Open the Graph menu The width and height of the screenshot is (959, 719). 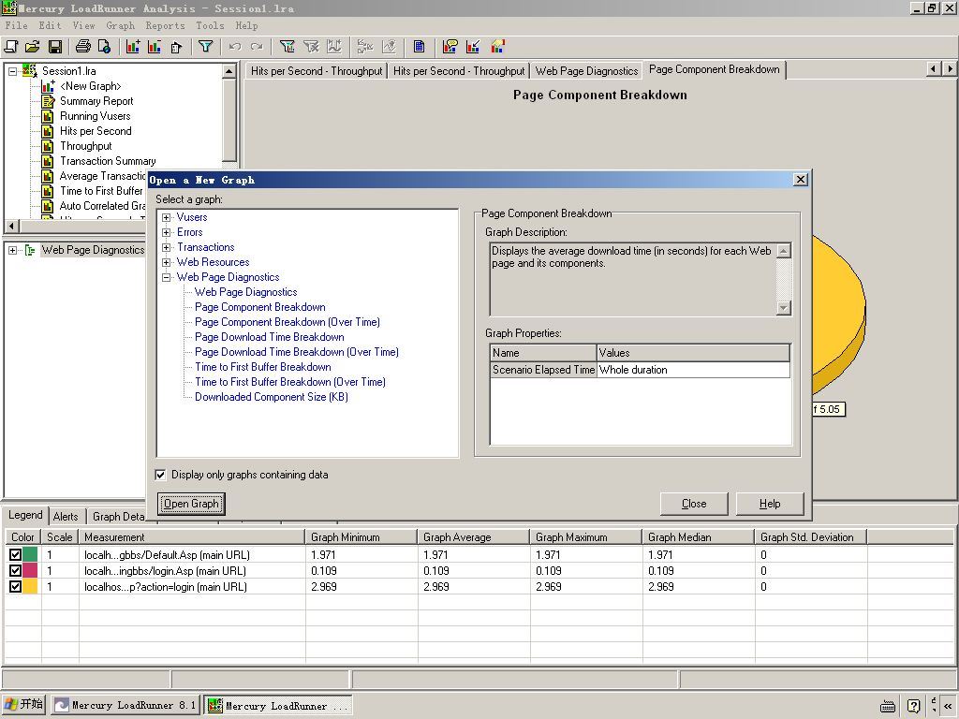pos(120,25)
